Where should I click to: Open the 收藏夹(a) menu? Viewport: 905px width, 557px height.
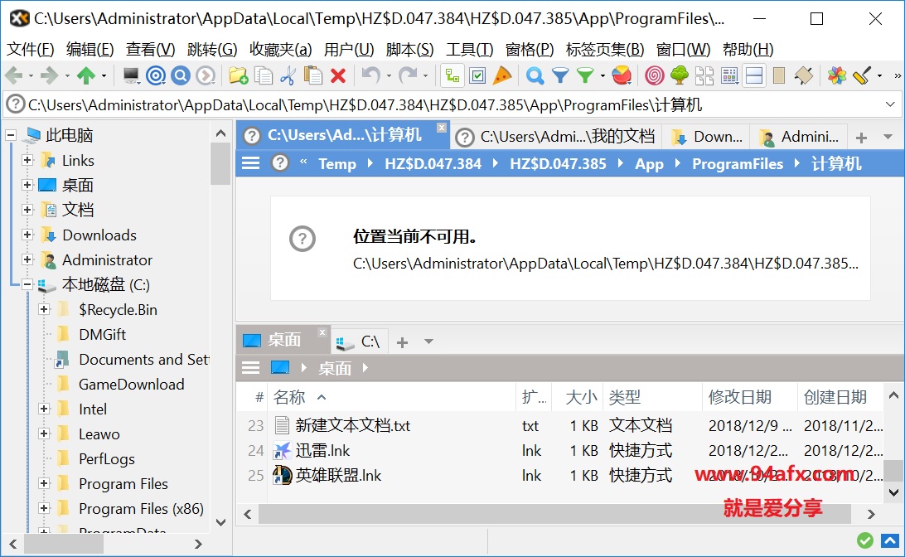(x=280, y=50)
